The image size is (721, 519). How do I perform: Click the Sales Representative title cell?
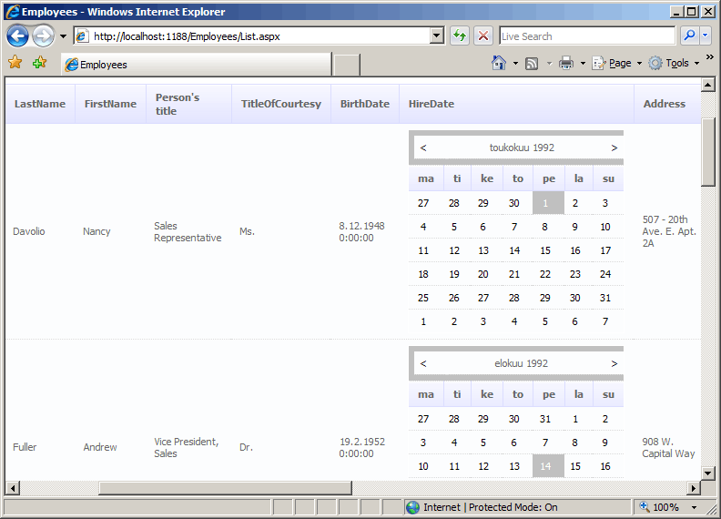coord(188,232)
